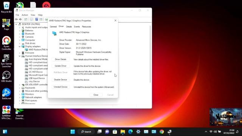Screen dimensions: 242x136
Task: Collapse the Display adapters category
Action: pyautogui.click(x=20, y=46)
